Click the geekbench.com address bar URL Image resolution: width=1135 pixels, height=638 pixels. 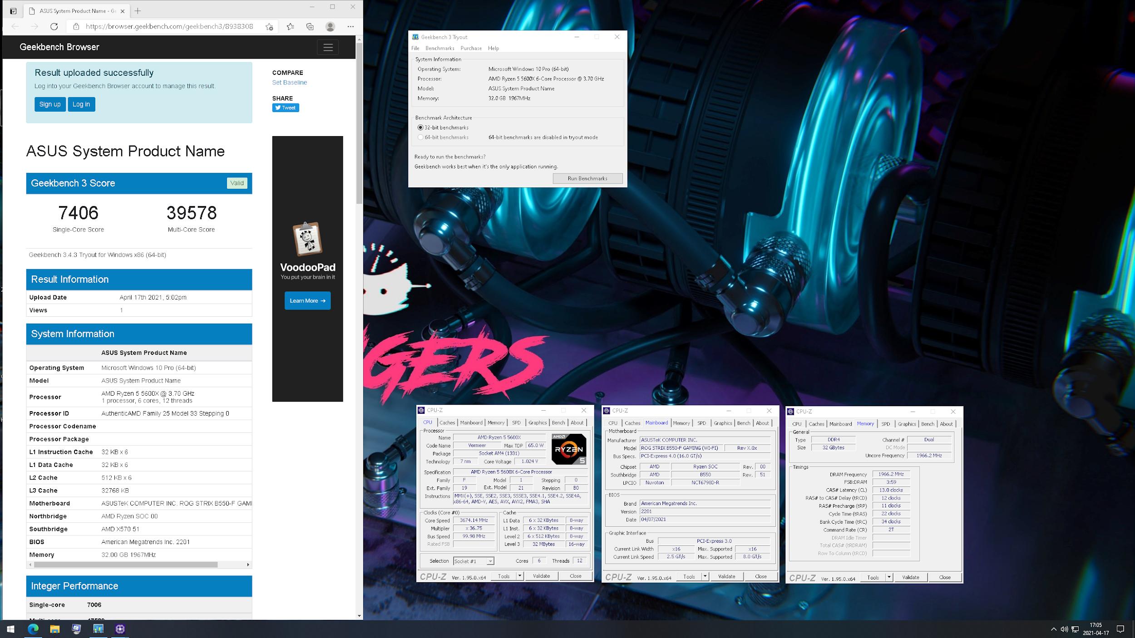(169, 26)
